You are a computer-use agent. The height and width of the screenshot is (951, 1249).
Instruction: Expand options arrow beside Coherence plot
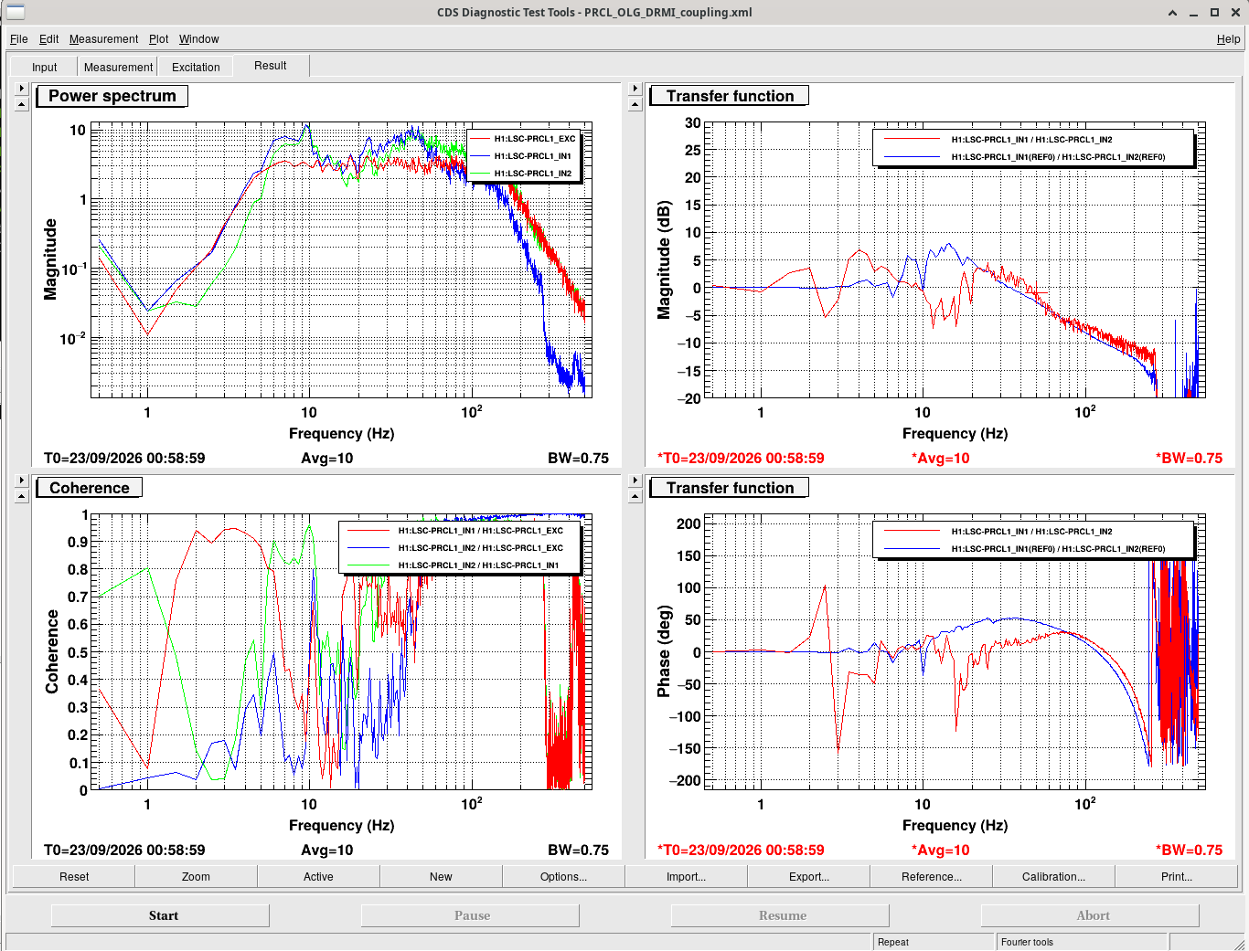coord(22,481)
